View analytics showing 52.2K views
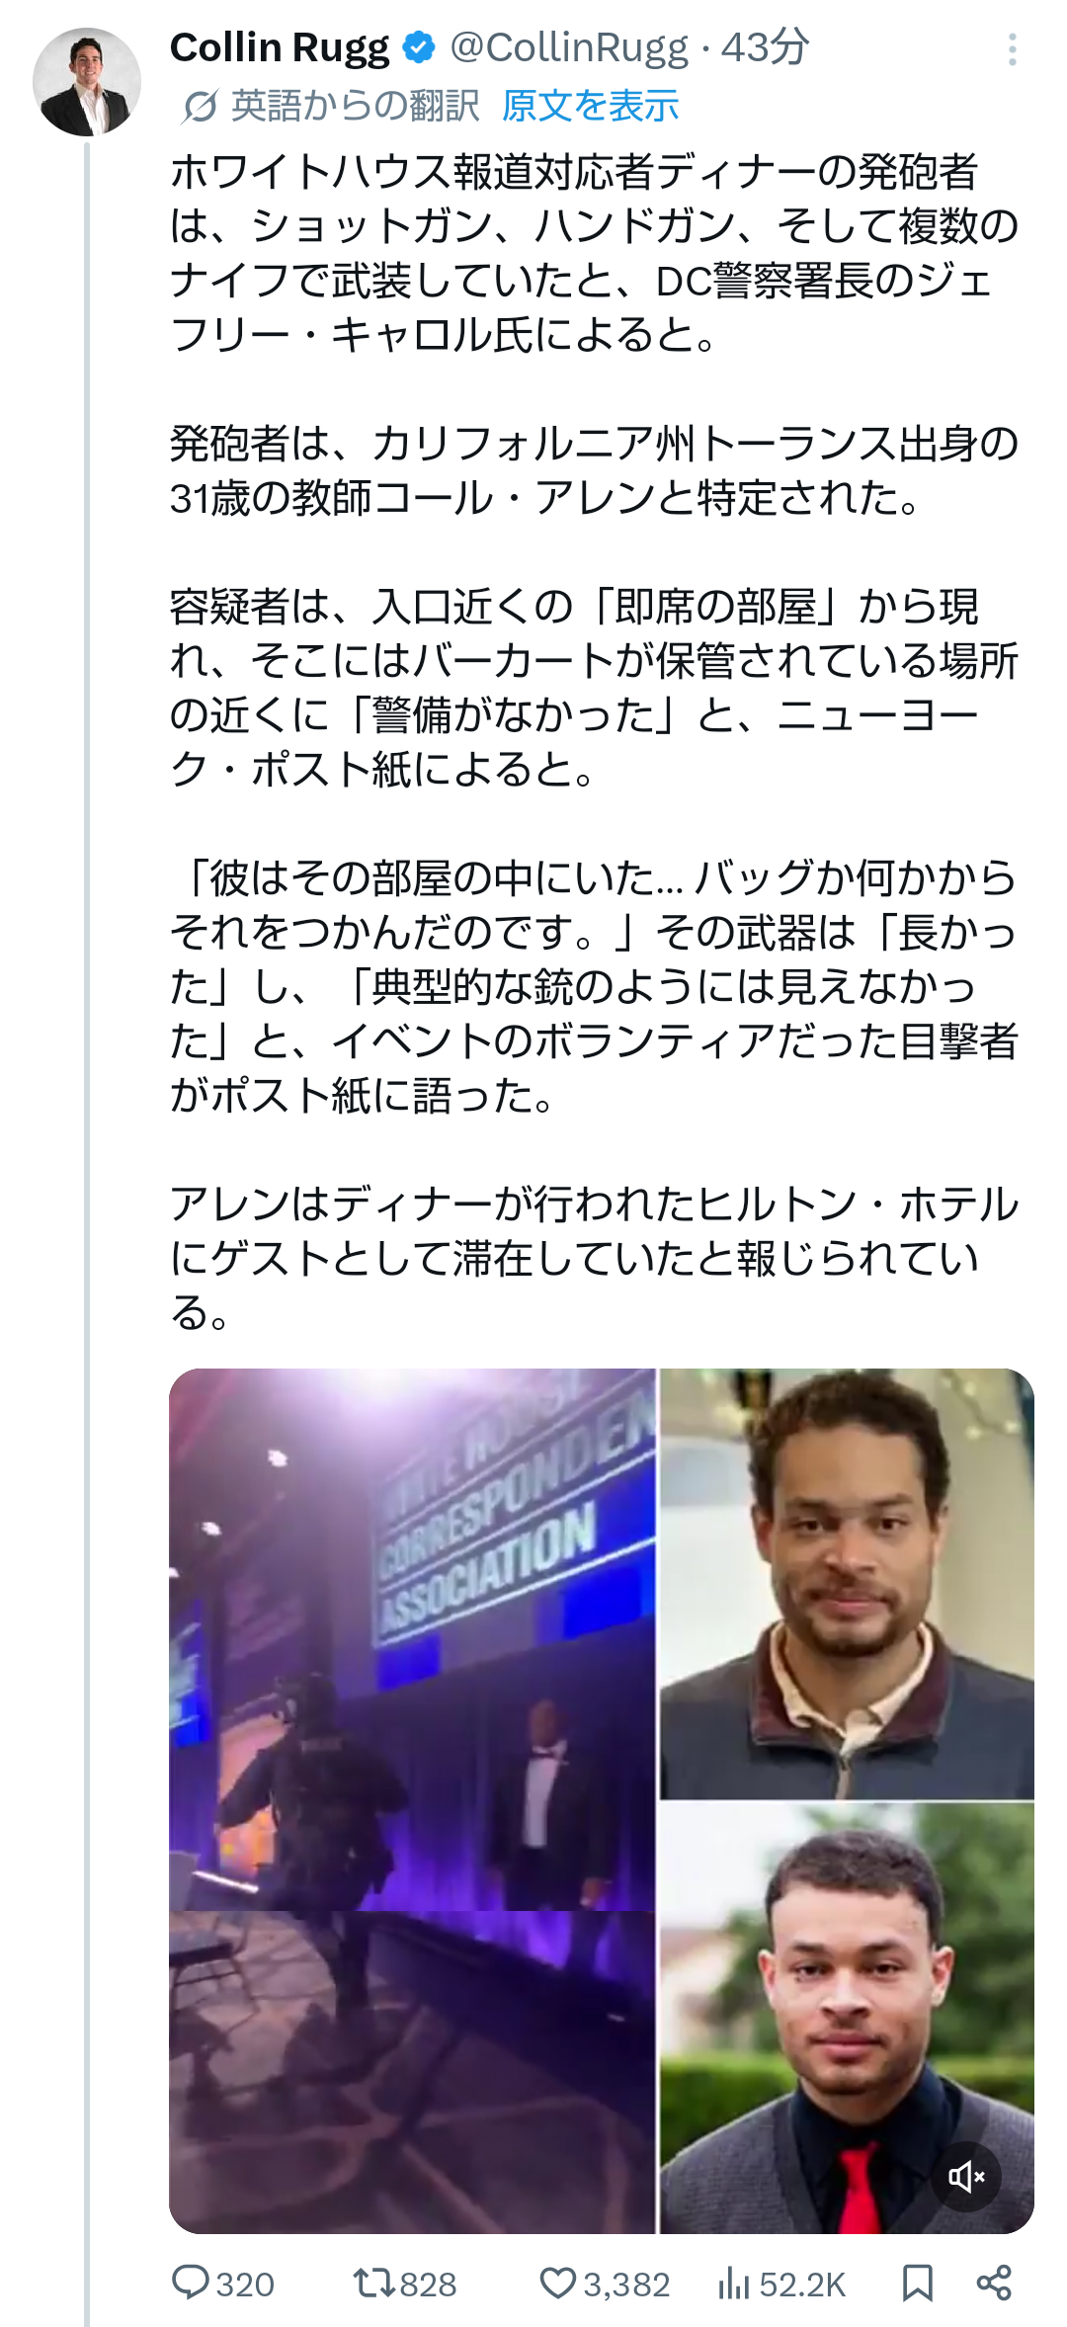The image size is (1067, 2327). (781, 2284)
